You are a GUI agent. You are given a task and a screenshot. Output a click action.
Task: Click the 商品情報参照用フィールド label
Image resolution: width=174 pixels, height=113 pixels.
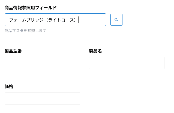tap(31, 8)
